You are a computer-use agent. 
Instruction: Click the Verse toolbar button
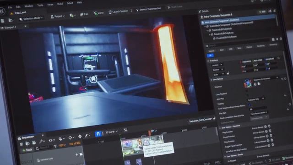[x=98, y=13]
